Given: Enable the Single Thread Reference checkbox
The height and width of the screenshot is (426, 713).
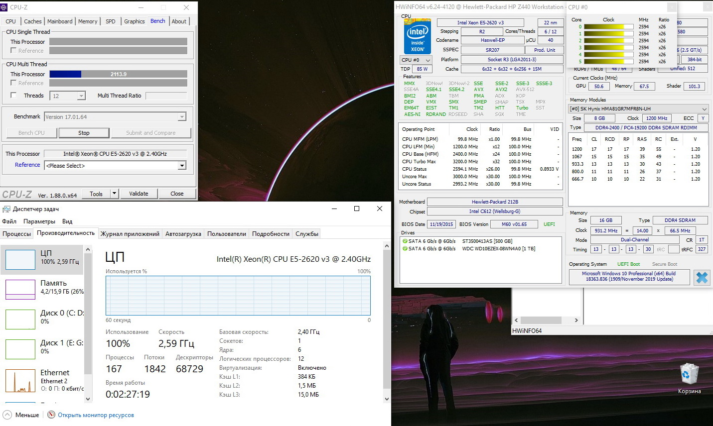Looking at the screenshot, I should (13, 51).
